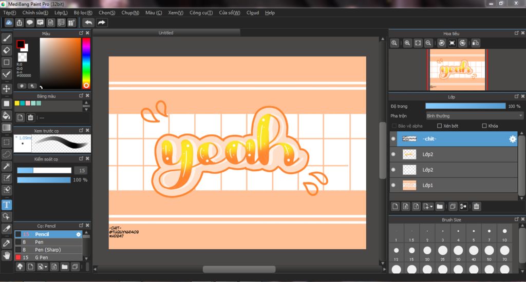Open the Pha trộn blend mode dropdown
The image size is (526, 282).
[474, 116]
